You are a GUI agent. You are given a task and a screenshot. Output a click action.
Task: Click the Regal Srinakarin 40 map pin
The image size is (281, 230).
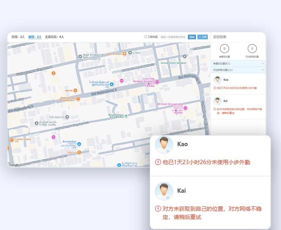80,57
